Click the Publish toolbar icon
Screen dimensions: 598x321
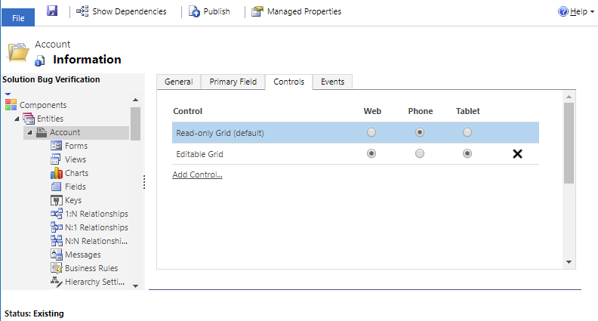195,11
